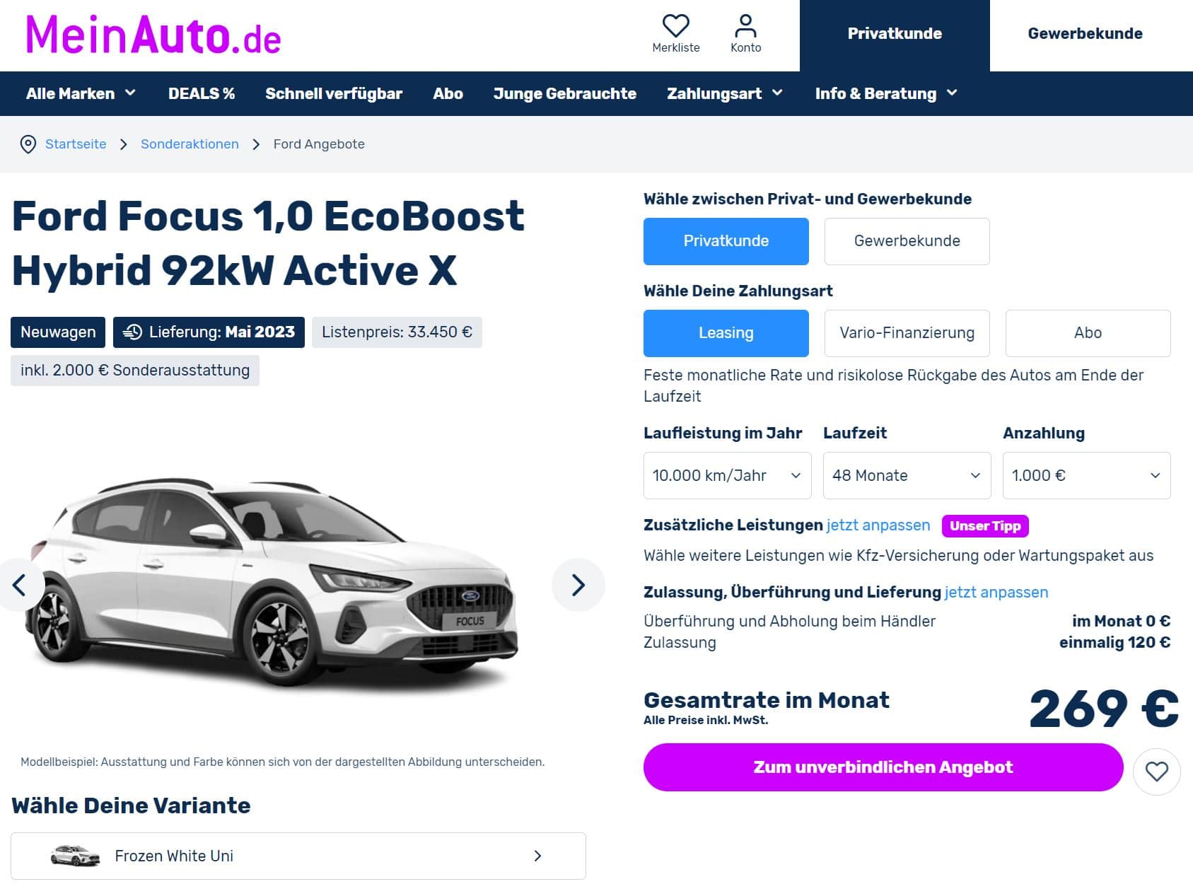The height and width of the screenshot is (896, 1193).
Task: Open Schnell verfügbar menu item
Action: (x=334, y=93)
